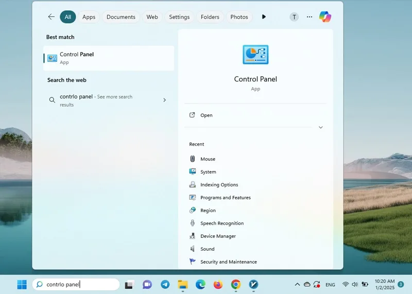Click the back arrow in search panel
This screenshot has width=412, height=294.
click(51, 17)
